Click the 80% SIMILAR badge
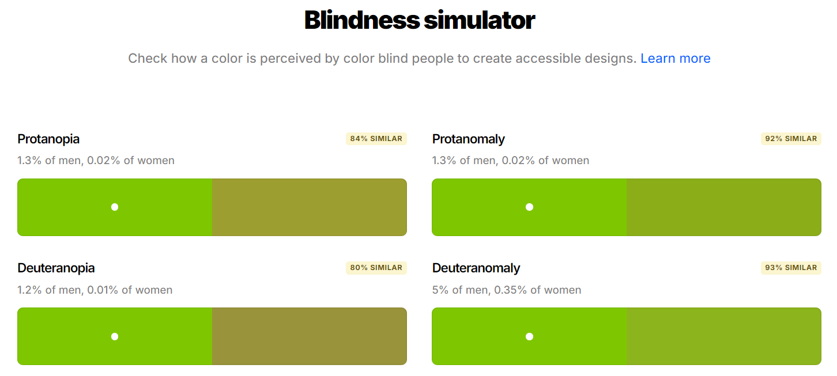This screenshot has height=376, width=837. [376, 268]
